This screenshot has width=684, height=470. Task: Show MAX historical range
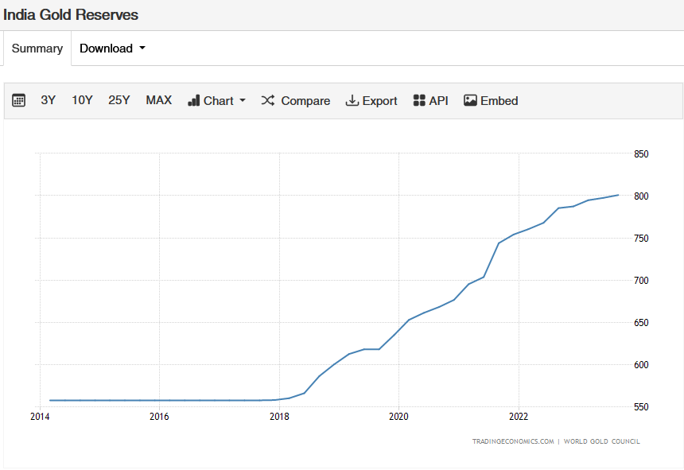point(158,100)
